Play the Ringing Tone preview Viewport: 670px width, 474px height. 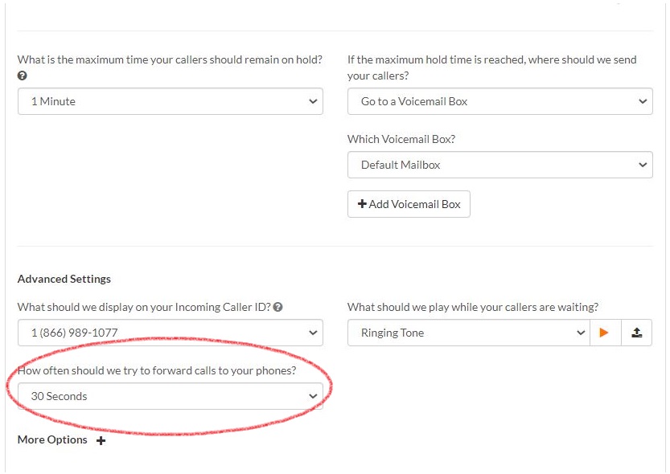pos(605,333)
